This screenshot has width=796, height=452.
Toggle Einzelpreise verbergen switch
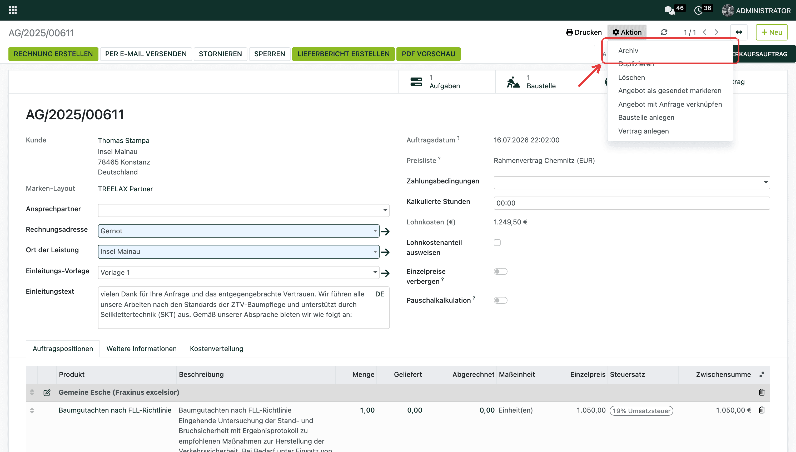(x=500, y=272)
